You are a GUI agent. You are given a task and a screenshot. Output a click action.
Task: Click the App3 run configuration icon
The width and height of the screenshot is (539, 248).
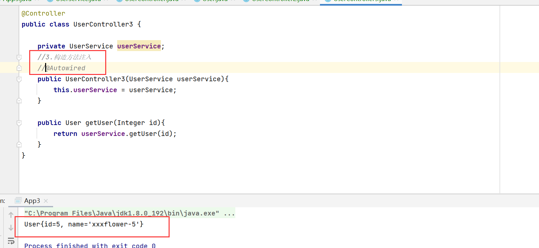tap(18, 201)
